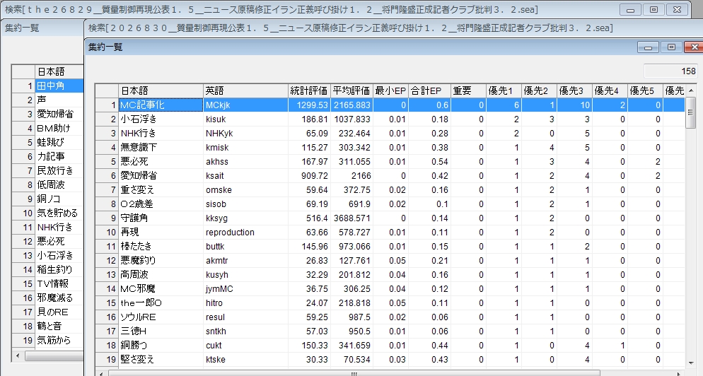Click the 1299.53 statistic value
The height and width of the screenshot is (376, 703).
309,105
